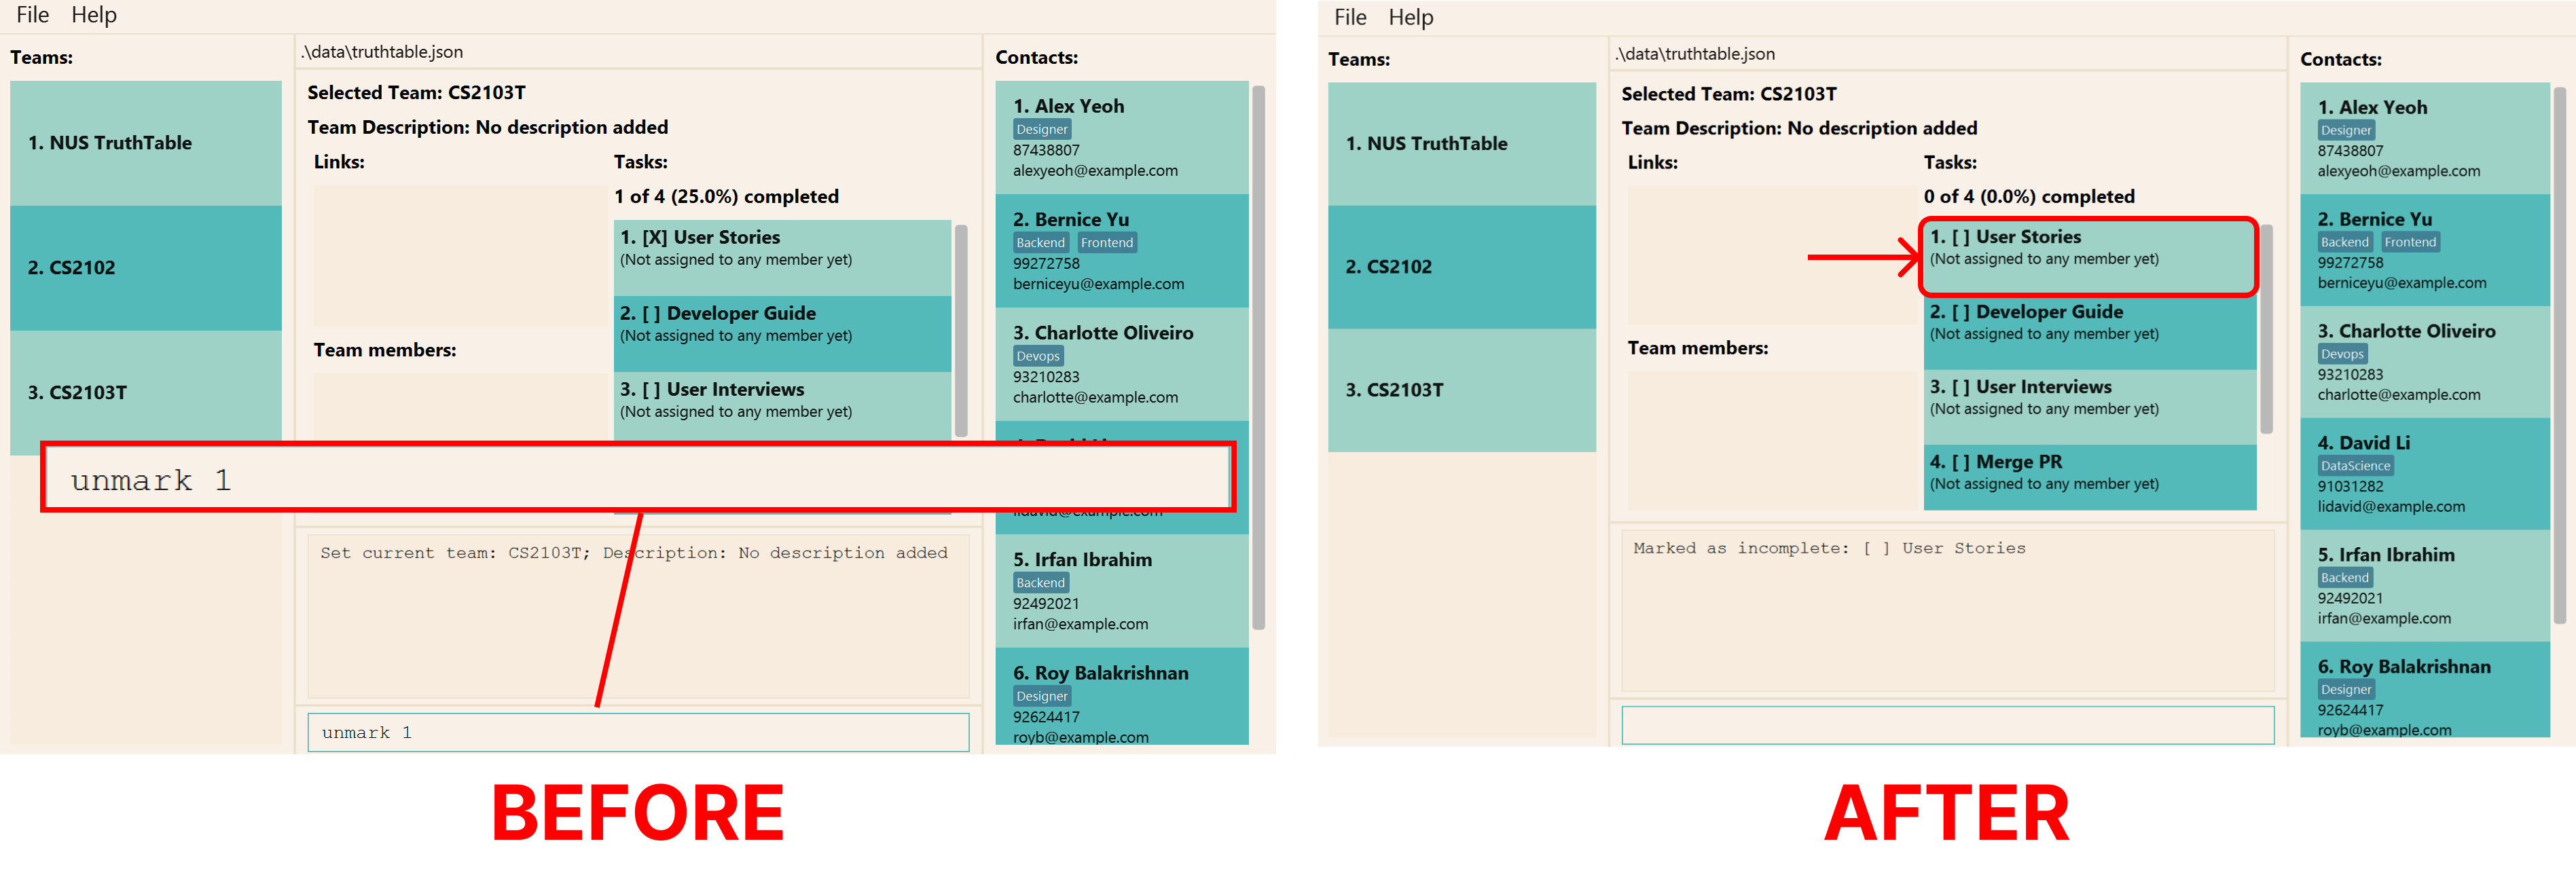This screenshot has width=2576, height=871.
Task: Select Irfan Ibrahim contact in BEFORE window
Action: click(x=1122, y=591)
